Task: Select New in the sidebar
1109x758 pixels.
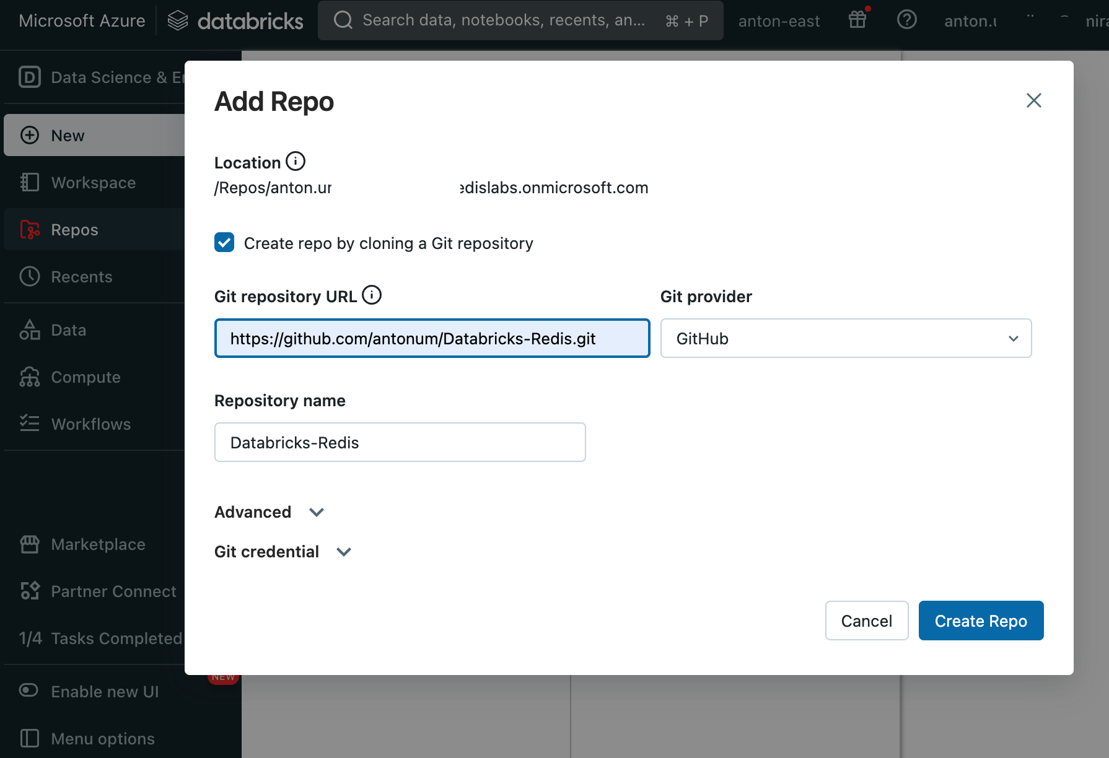Action: click(94, 135)
